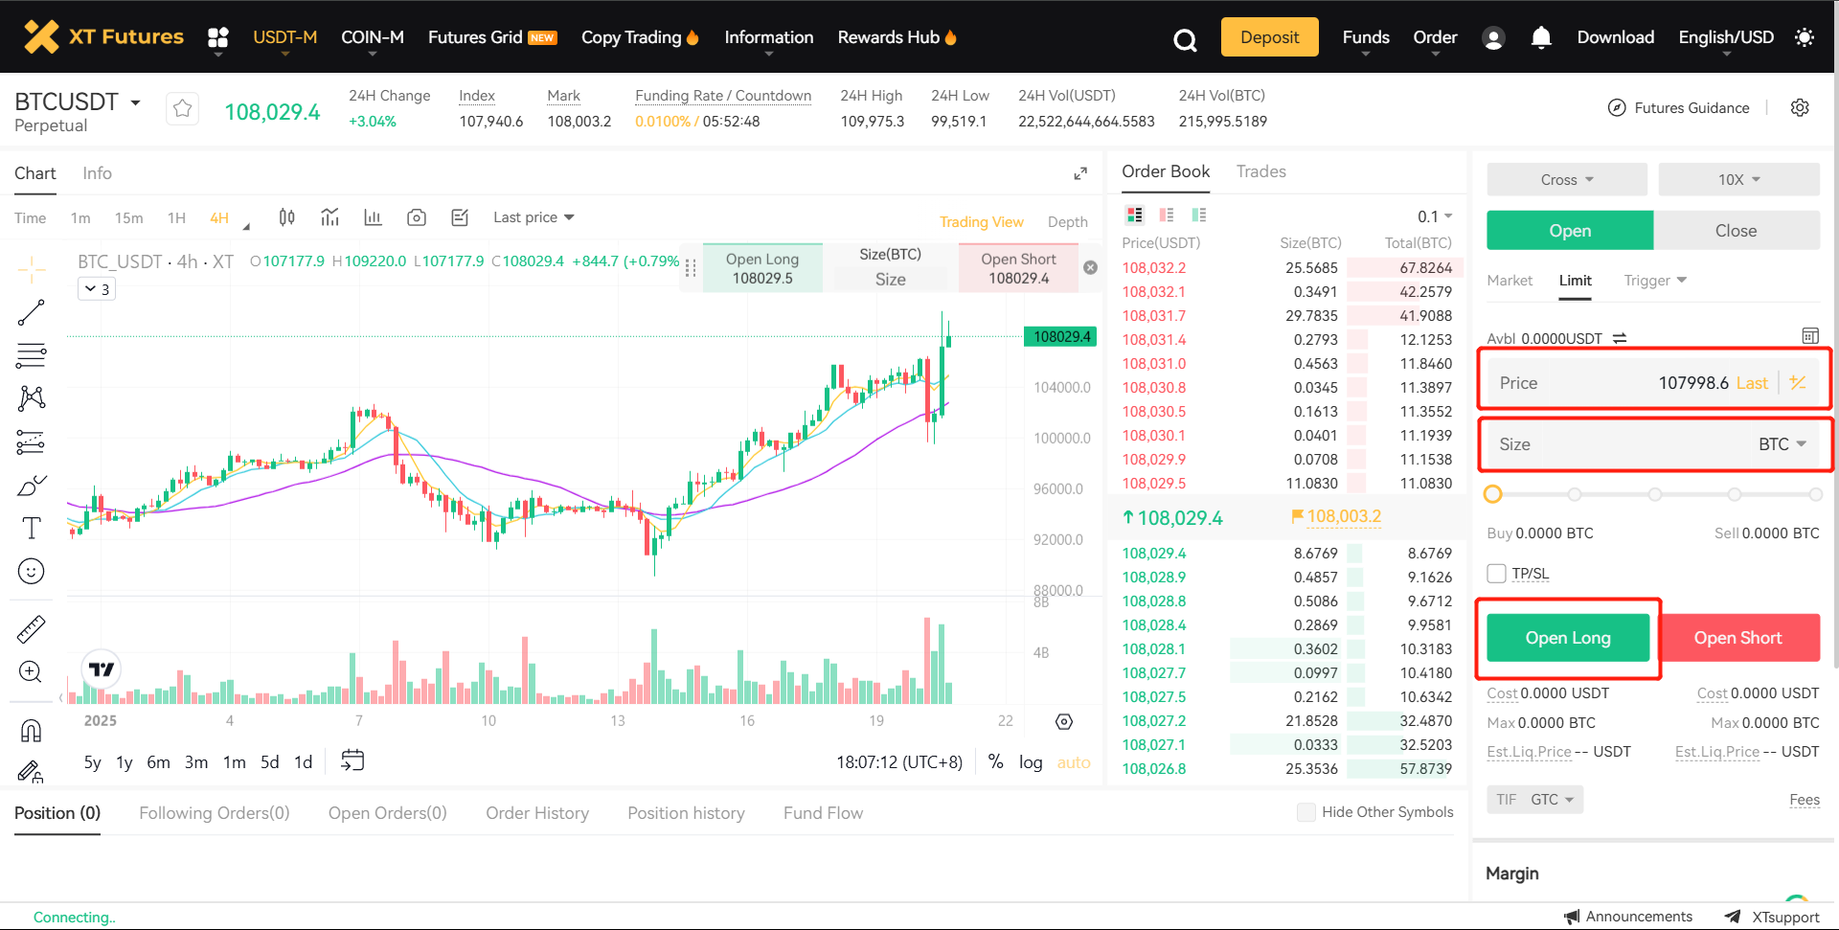The width and height of the screenshot is (1839, 930).
Task: Expand the Cross margin mode dropdown
Action: pos(1566,180)
